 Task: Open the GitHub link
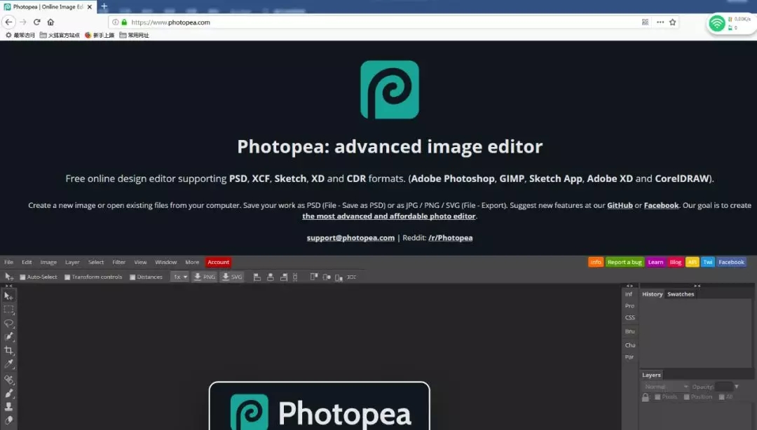[x=620, y=205]
